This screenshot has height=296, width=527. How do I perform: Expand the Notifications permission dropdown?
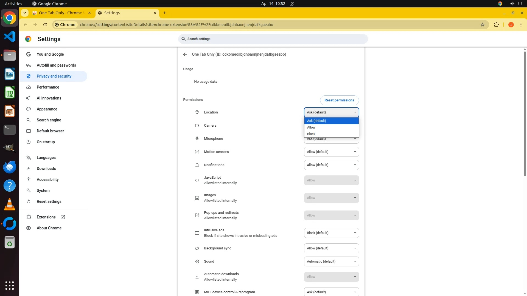point(331,165)
